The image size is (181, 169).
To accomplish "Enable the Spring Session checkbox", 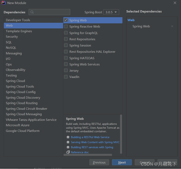I will [66, 45].
